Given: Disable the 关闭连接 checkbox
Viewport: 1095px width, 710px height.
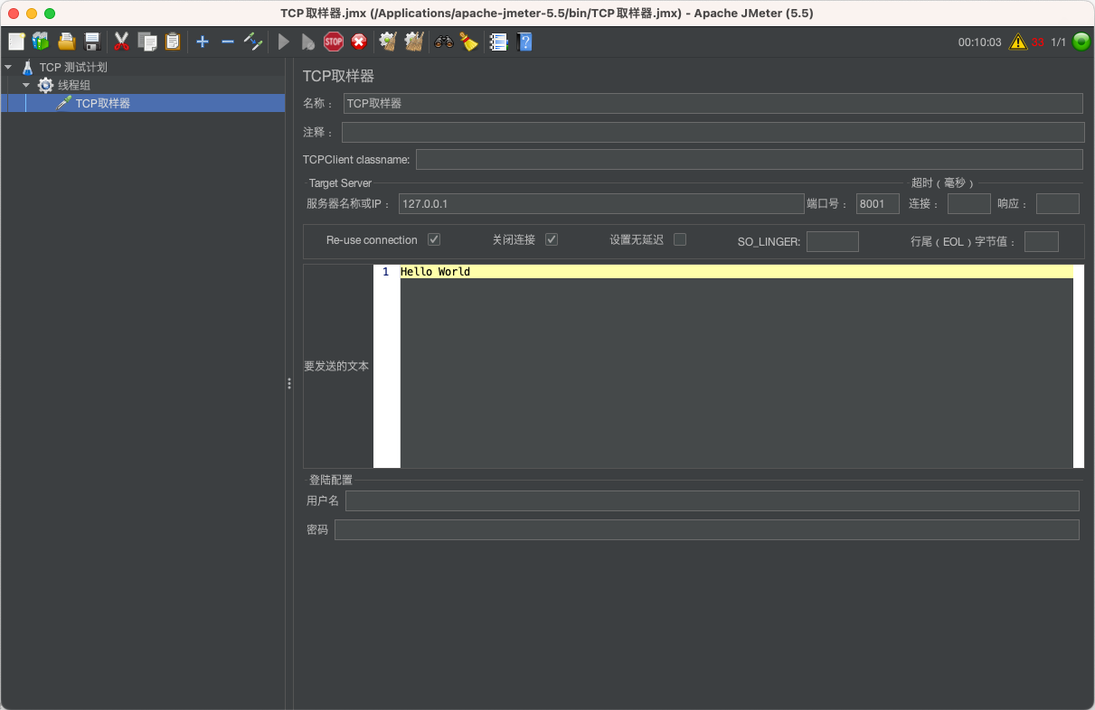Looking at the screenshot, I should tap(552, 239).
